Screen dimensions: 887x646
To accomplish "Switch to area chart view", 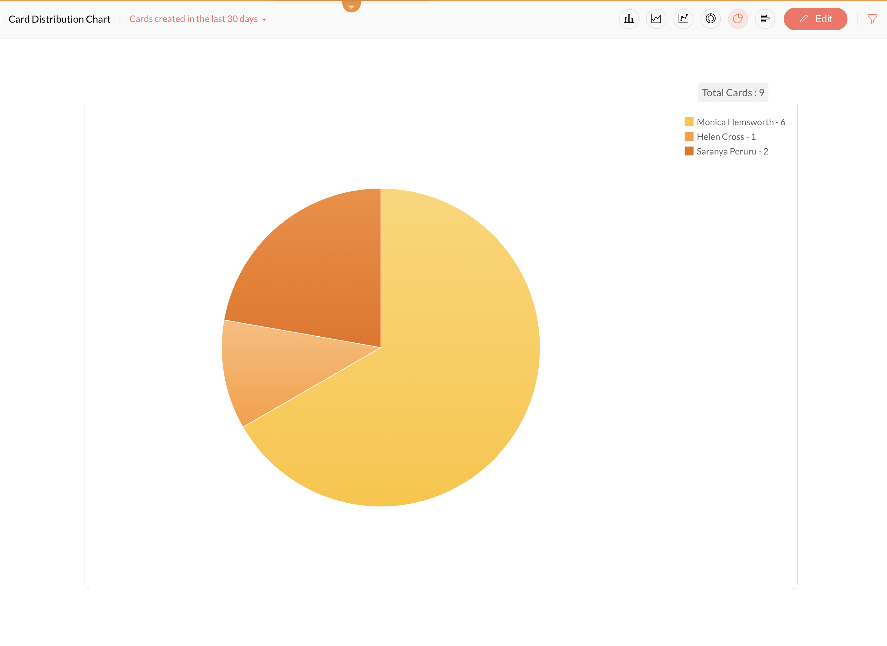I will pyautogui.click(x=656, y=19).
